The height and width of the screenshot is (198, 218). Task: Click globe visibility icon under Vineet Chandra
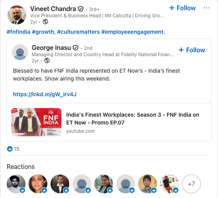pos(45,22)
